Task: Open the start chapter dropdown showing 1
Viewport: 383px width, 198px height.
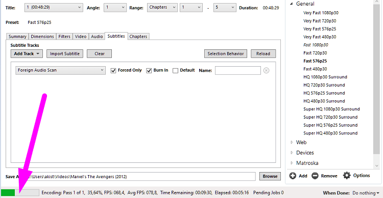Action: tap(191, 8)
